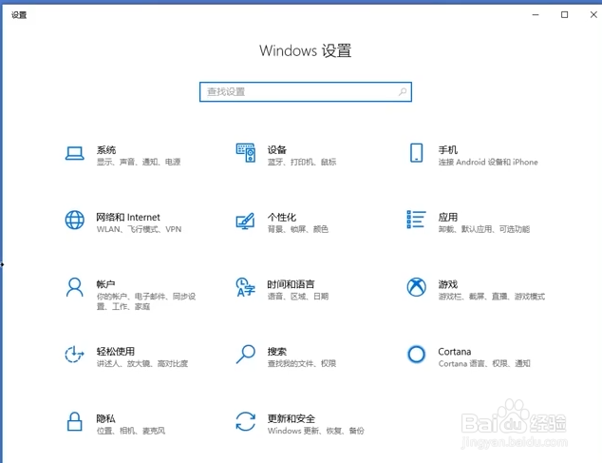The image size is (602, 463).
Task: Open the 系统 settings title
Action: [x=106, y=149]
